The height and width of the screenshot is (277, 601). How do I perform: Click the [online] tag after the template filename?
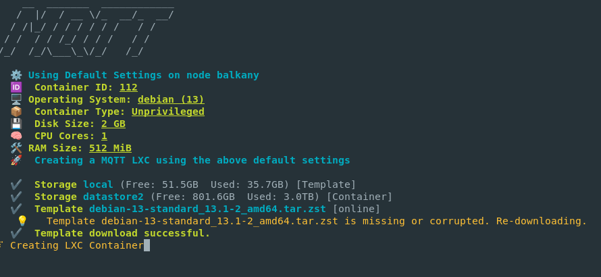point(356,209)
